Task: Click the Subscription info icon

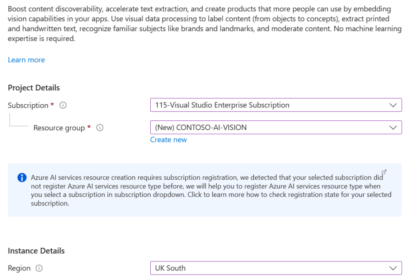Action: [63, 105]
